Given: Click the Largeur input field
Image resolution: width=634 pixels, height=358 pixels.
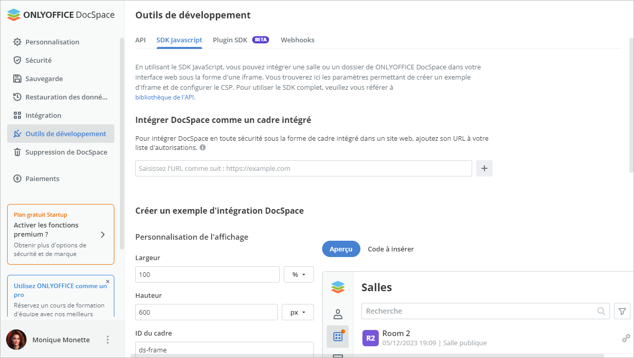Looking at the screenshot, I should click(x=207, y=274).
